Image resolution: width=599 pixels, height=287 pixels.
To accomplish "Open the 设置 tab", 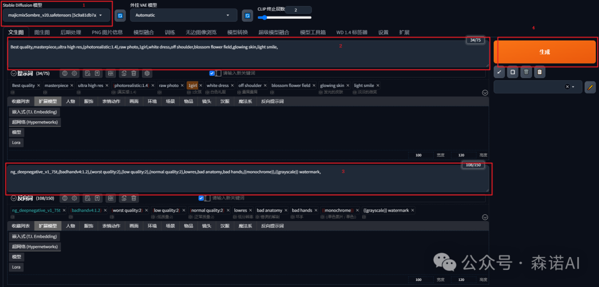I will point(384,33).
